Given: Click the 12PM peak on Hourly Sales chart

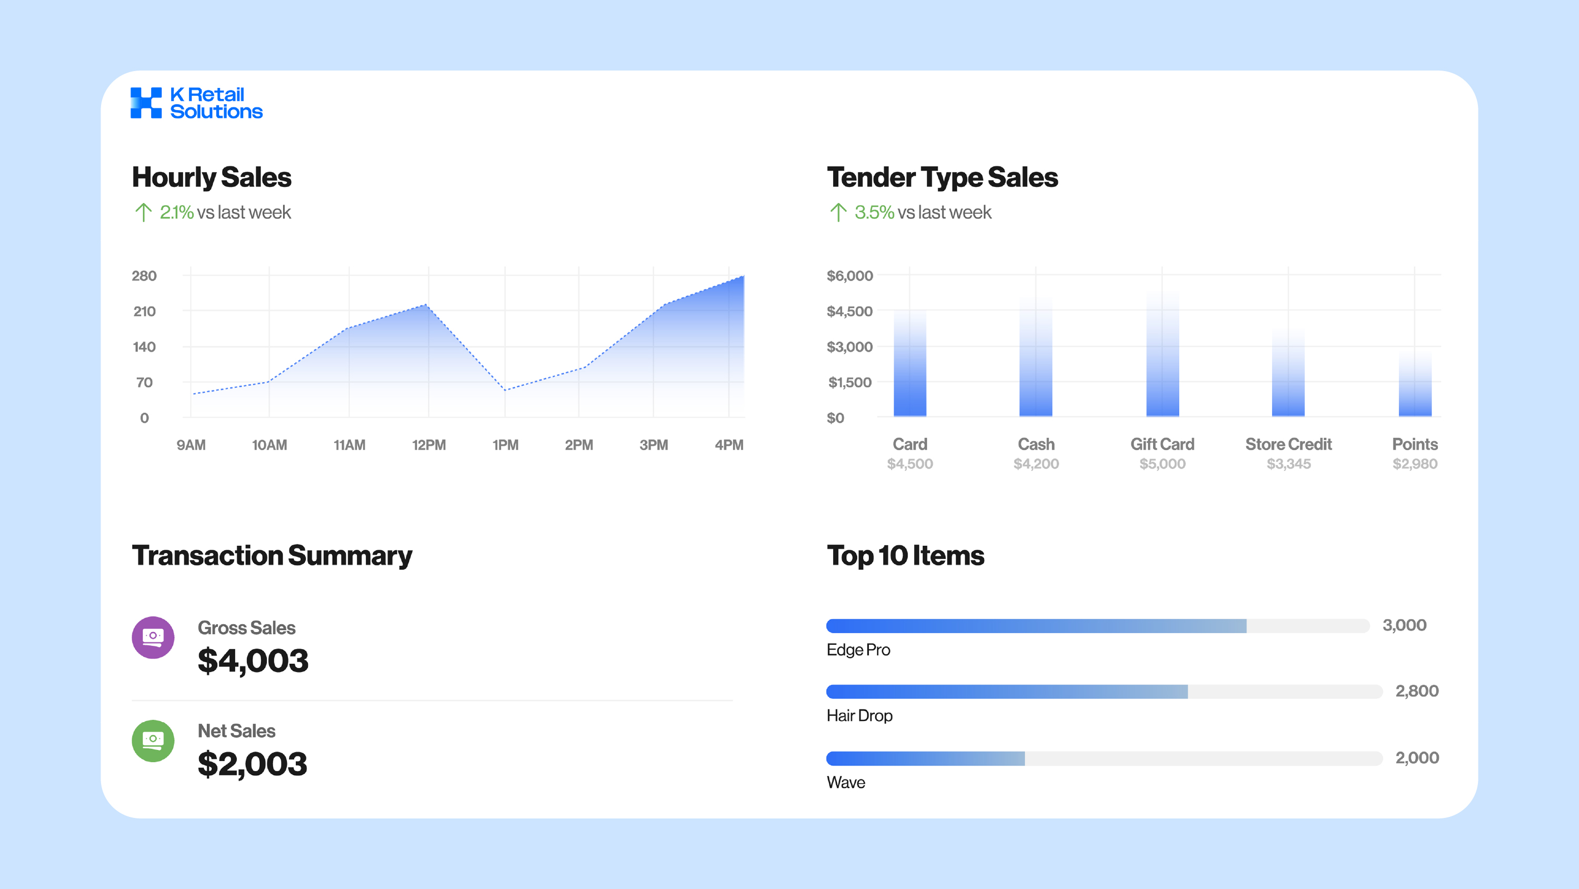Looking at the screenshot, I should 426,305.
